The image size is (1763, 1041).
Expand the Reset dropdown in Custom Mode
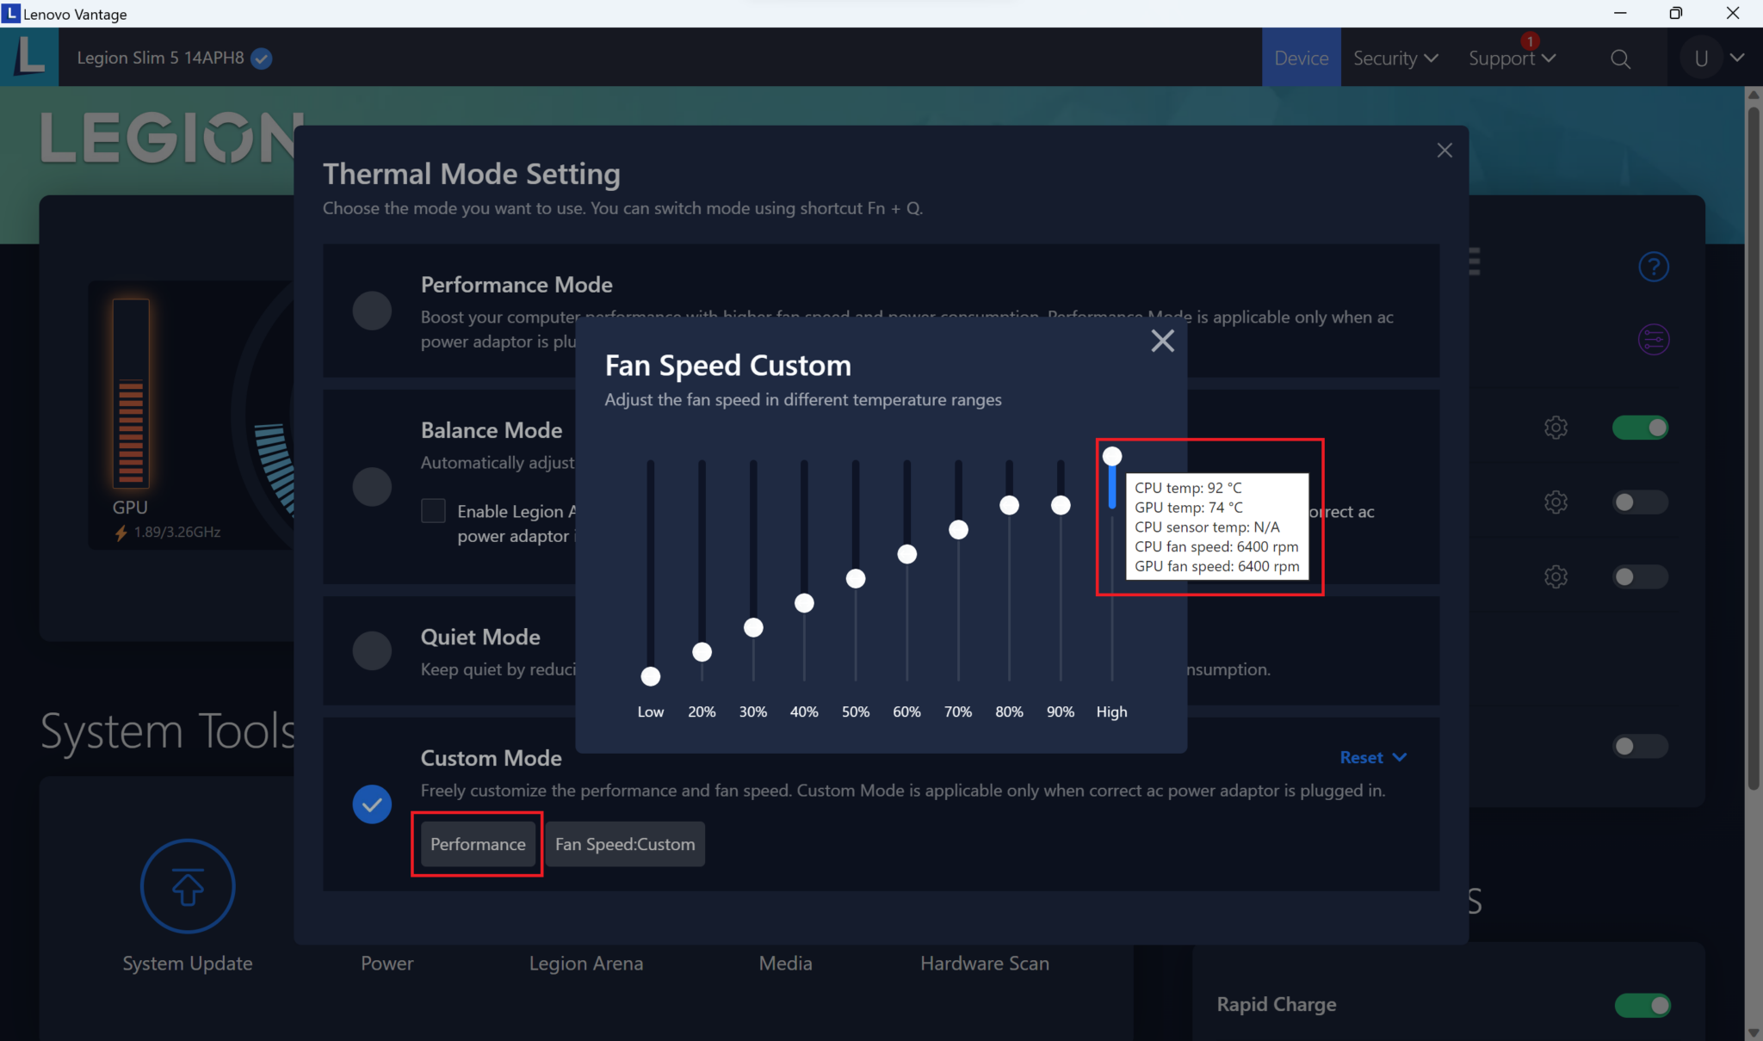(x=1373, y=757)
